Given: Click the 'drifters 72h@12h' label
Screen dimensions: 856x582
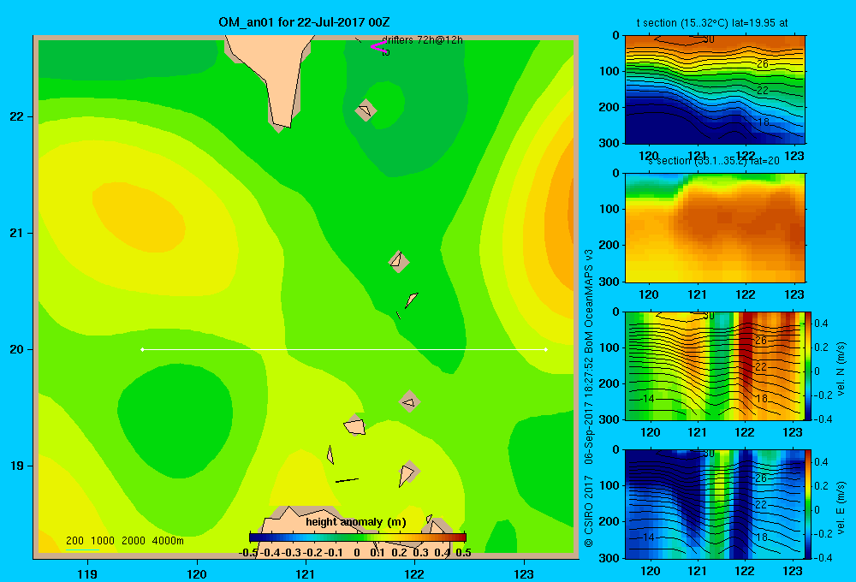Looking at the screenshot, I should [423, 40].
